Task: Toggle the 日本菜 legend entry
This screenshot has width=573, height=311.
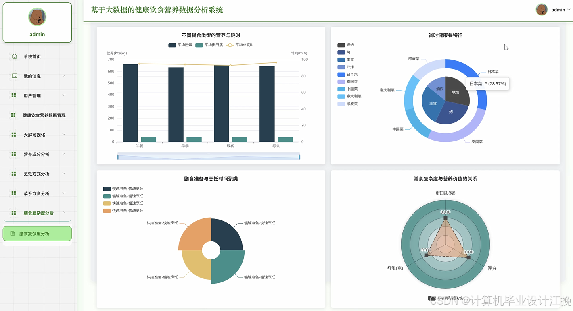Action: pos(347,74)
